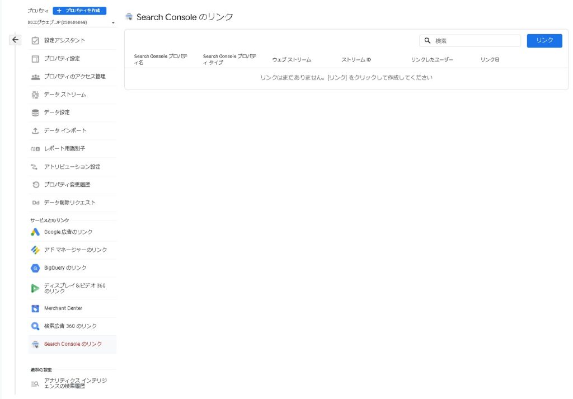
Task: Click the データ ストリーム icon
Action: 35,95
